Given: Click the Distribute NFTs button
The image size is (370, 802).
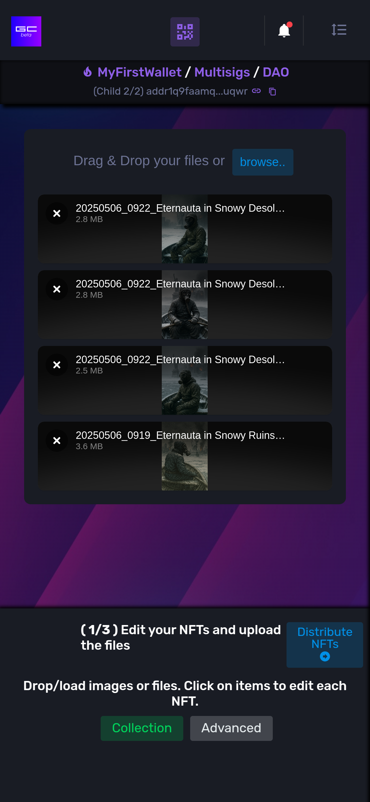Looking at the screenshot, I should [324, 645].
